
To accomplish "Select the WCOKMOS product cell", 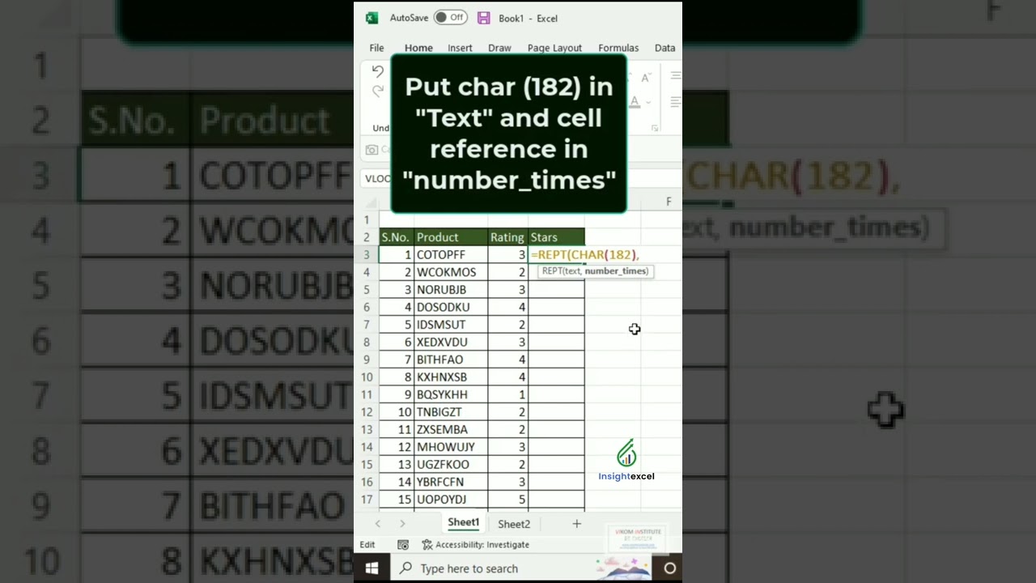I will pyautogui.click(x=451, y=272).
